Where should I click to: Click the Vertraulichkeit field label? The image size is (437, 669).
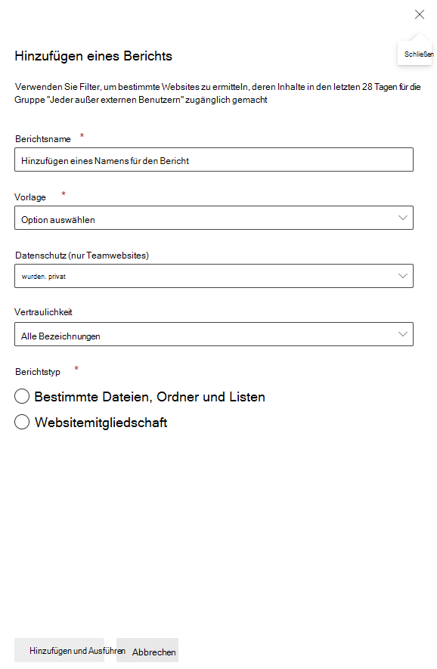click(x=43, y=312)
